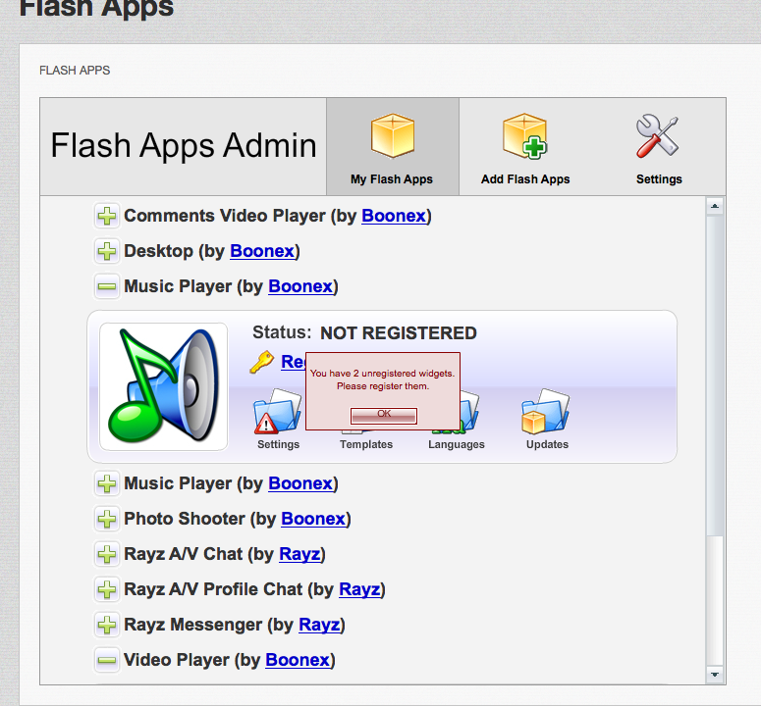Click the green music note speaker image
761x706 pixels.
[x=164, y=386]
